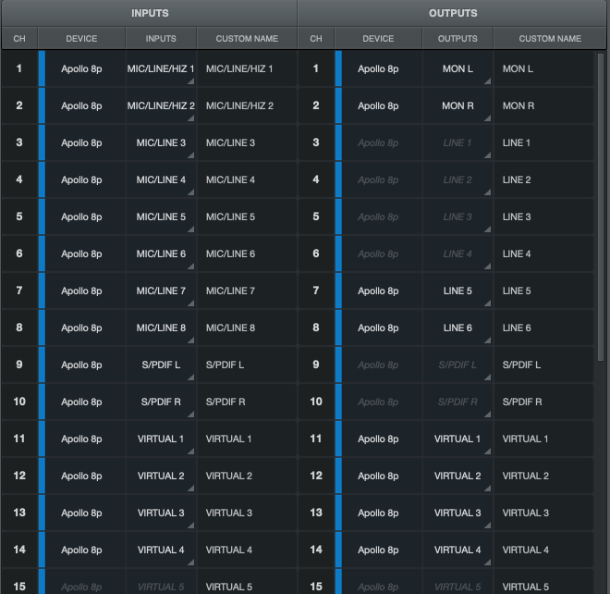The image size is (610, 594).
Task: Edit input custom name MIC/LINE/HIZ 1
Action: (x=247, y=69)
